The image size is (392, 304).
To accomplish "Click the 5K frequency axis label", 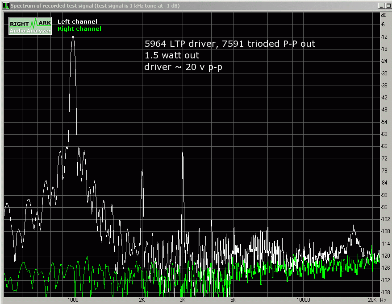I will (233, 300).
